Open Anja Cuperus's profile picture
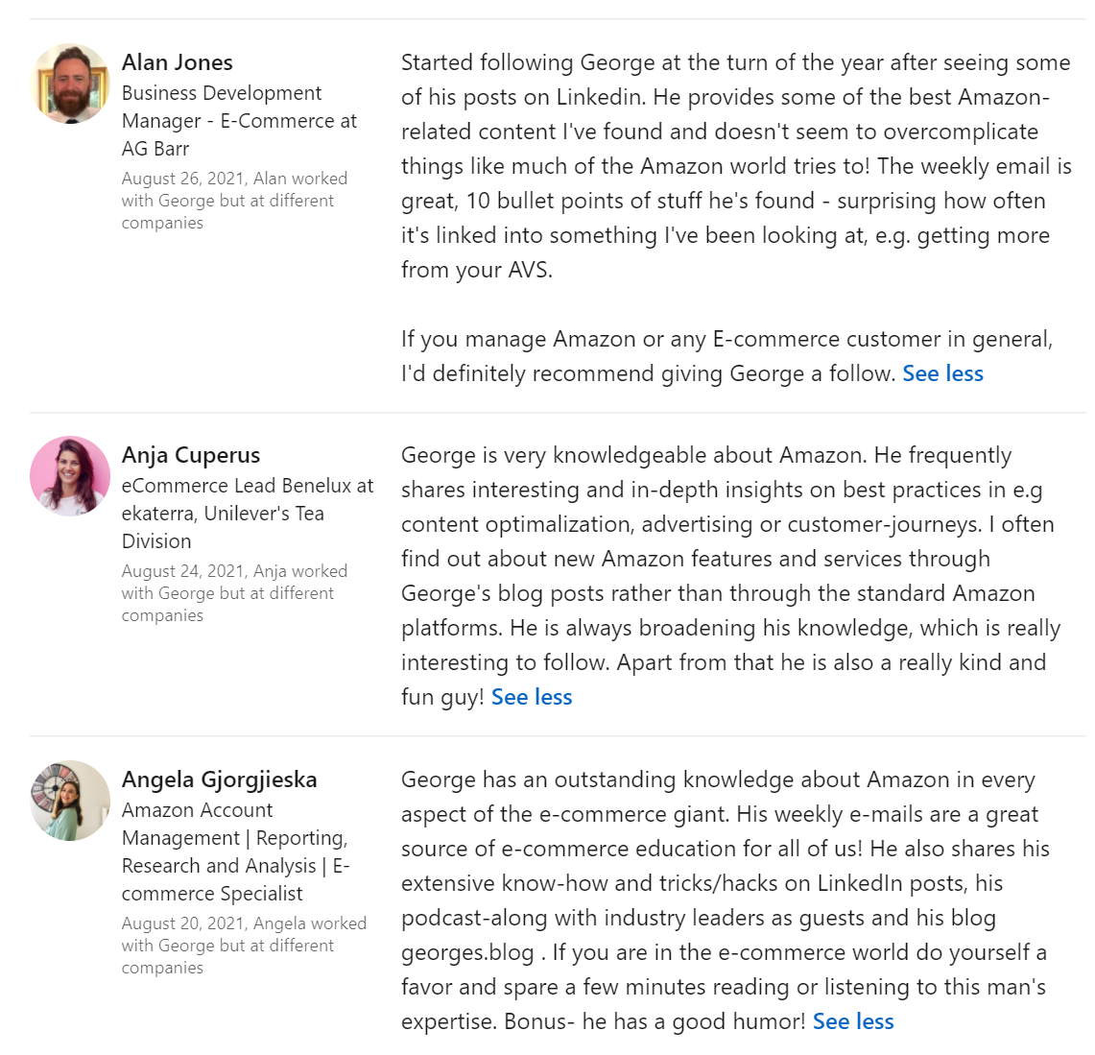The width and height of the screenshot is (1095, 1055). [x=70, y=476]
